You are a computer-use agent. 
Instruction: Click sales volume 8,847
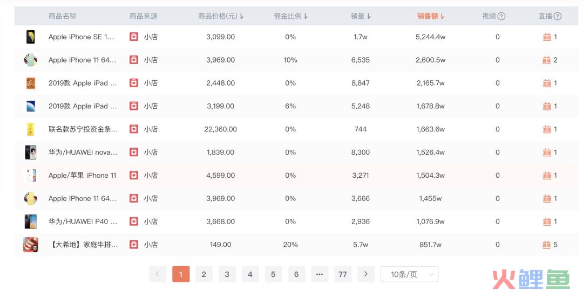pos(361,83)
